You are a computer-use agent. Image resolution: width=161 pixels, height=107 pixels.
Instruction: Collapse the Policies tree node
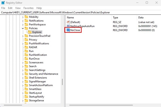(23, 28)
